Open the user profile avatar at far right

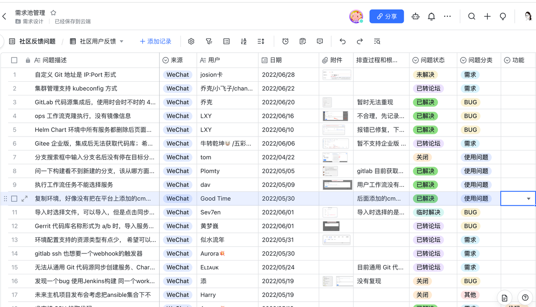click(x=528, y=16)
